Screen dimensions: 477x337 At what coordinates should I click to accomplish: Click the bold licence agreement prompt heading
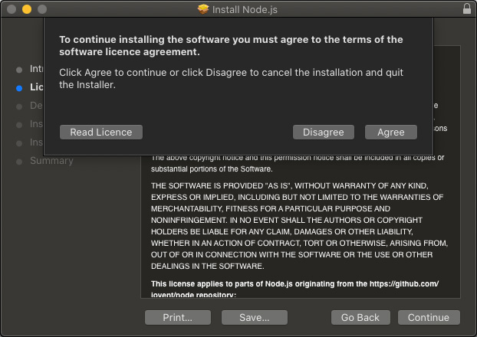(231, 45)
